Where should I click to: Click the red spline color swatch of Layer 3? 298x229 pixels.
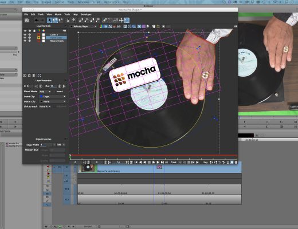[39, 34]
